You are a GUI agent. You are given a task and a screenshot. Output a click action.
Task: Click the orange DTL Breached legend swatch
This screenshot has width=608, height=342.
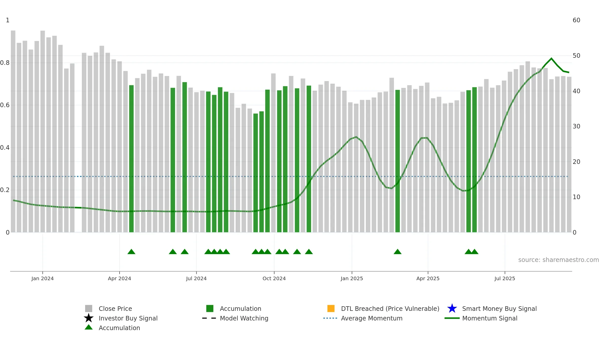coord(331,309)
